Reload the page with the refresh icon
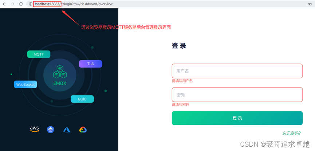 point(21,4)
